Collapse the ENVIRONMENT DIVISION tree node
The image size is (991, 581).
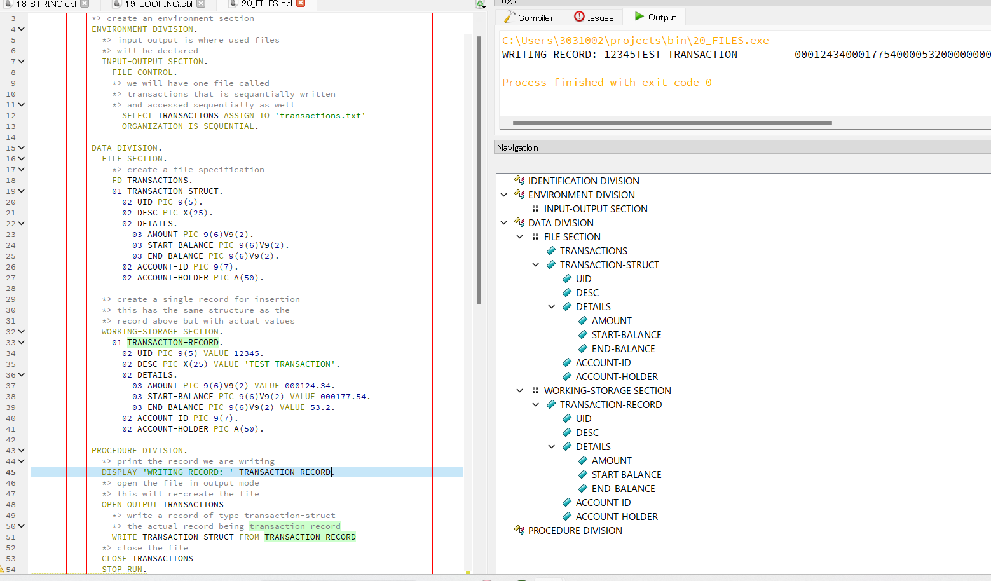click(x=504, y=195)
